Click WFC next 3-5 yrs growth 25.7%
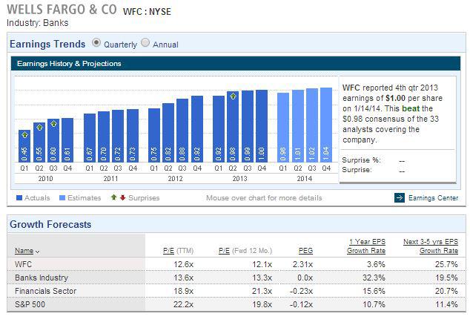This screenshot has height=328, width=470. 446,264
